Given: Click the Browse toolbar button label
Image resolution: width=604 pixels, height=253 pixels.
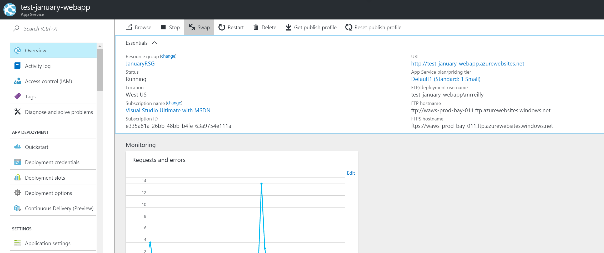Looking at the screenshot, I should [x=143, y=27].
